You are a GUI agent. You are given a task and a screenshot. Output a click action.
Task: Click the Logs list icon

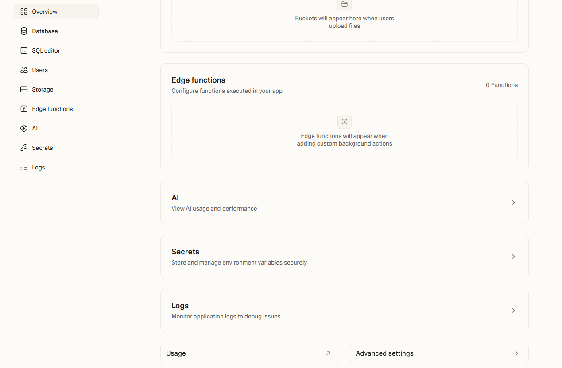point(24,167)
